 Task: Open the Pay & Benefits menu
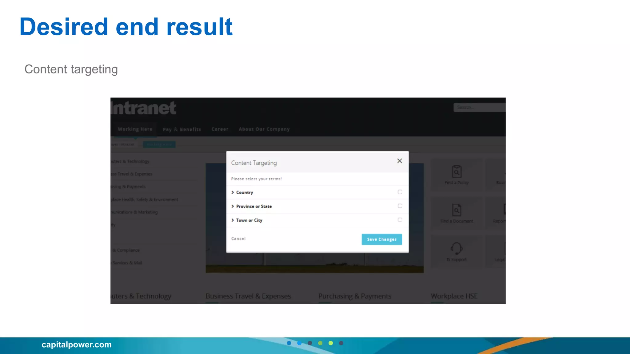(x=182, y=129)
